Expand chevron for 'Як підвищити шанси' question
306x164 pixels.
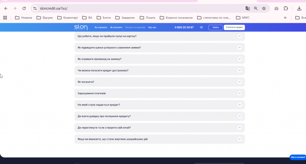tap(239, 47)
